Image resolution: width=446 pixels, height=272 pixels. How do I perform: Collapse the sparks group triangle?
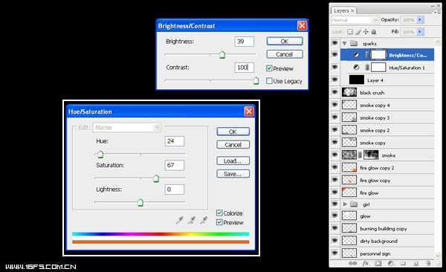pyautogui.click(x=344, y=44)
